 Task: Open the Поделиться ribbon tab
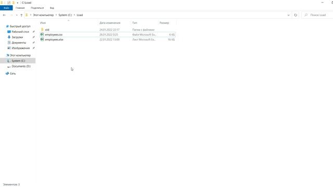37,8
